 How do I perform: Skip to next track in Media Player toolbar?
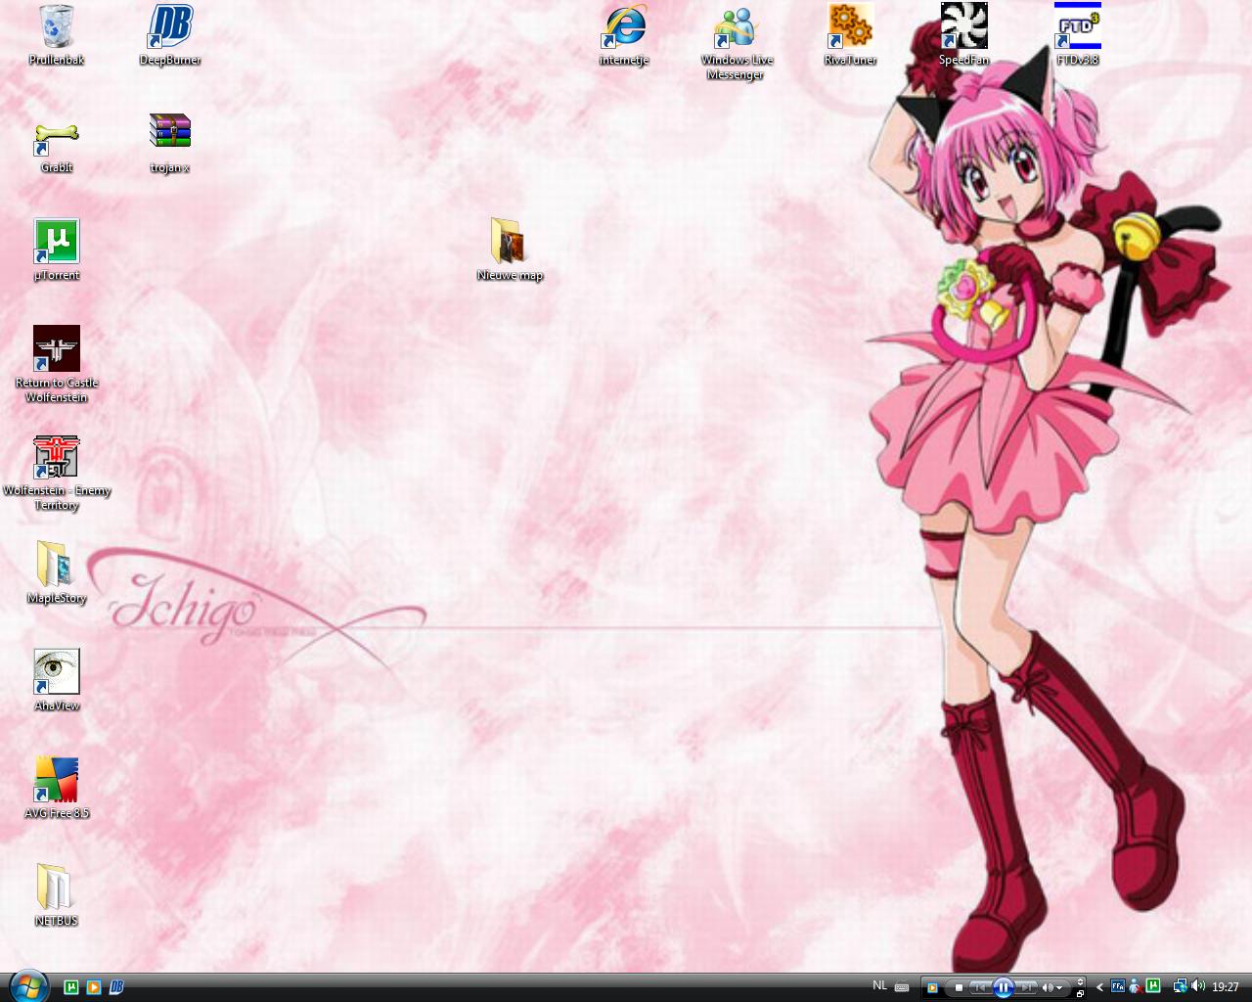1026,987
